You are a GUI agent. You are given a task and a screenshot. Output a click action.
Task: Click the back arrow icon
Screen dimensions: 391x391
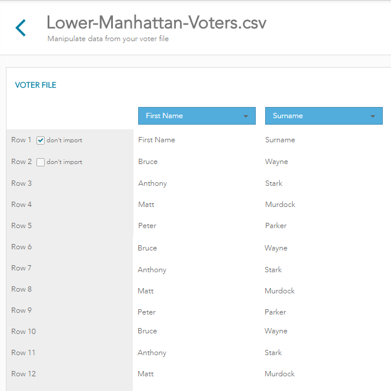pyautogui.click(x=21, y=28)
